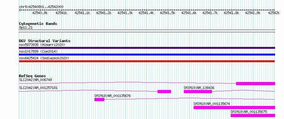Click the nsv6425424 (Sedlazeck2020) label

[44, 58]
